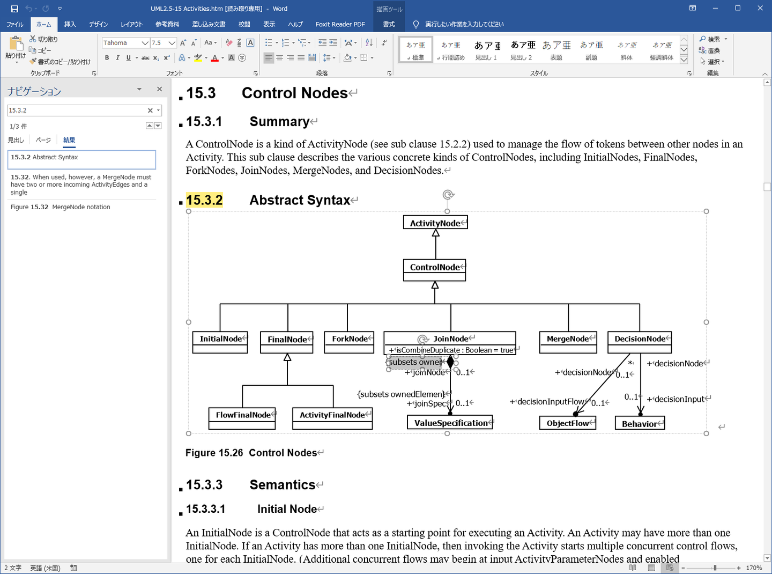Click the Format Painter brush icon

coord(33,62)
